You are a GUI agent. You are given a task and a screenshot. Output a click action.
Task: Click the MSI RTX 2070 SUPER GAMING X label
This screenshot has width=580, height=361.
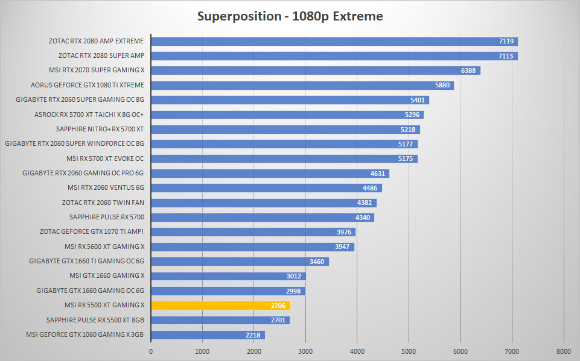[97, 70]
